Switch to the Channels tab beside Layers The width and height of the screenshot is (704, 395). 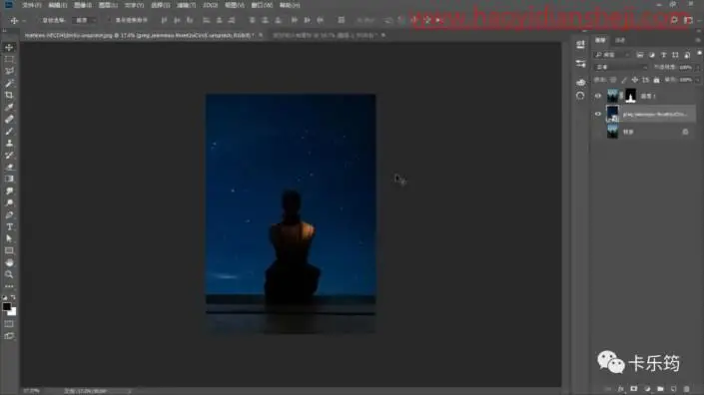pos(620,40)
